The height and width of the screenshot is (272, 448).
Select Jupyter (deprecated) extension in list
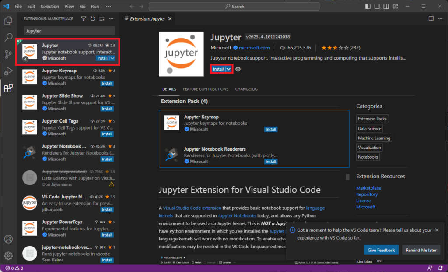68,178
